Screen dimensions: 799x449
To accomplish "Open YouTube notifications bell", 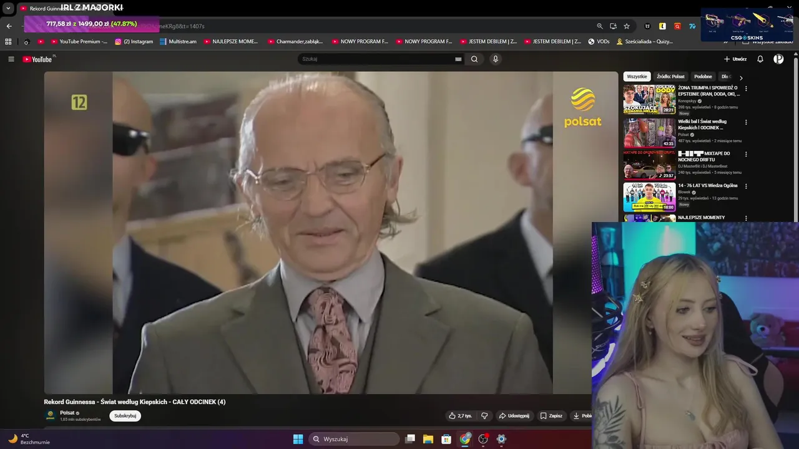I will point(760,59).
